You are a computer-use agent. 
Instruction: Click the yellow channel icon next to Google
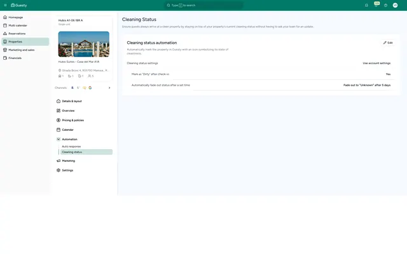[85, 88]
